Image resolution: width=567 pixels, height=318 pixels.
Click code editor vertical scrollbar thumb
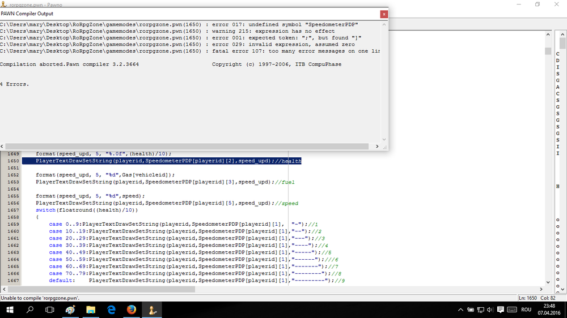pyautogui.click(x=548, y=51)
